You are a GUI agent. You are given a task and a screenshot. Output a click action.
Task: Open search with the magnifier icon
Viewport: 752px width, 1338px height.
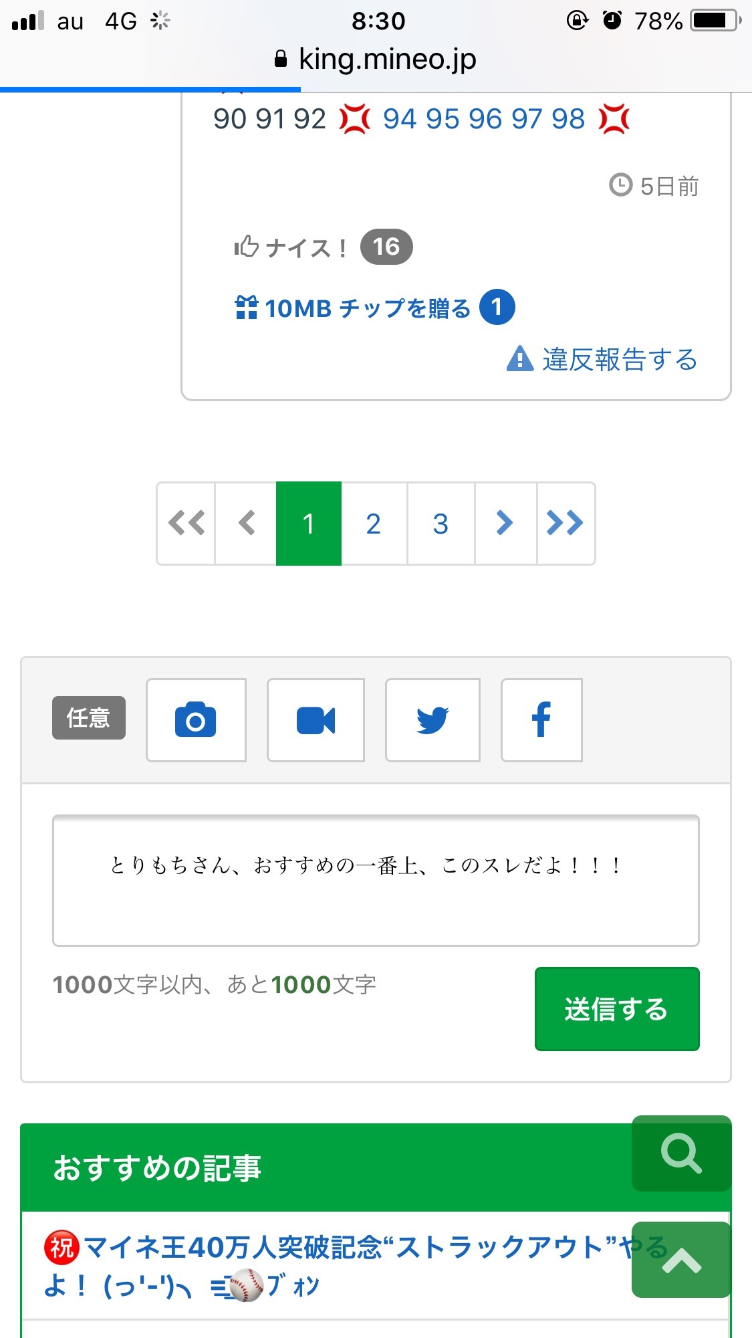tap(681, 1153)
